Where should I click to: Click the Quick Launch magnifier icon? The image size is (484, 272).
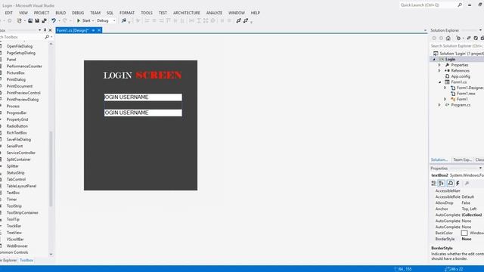pyautogui.click(x=460, y=5)
